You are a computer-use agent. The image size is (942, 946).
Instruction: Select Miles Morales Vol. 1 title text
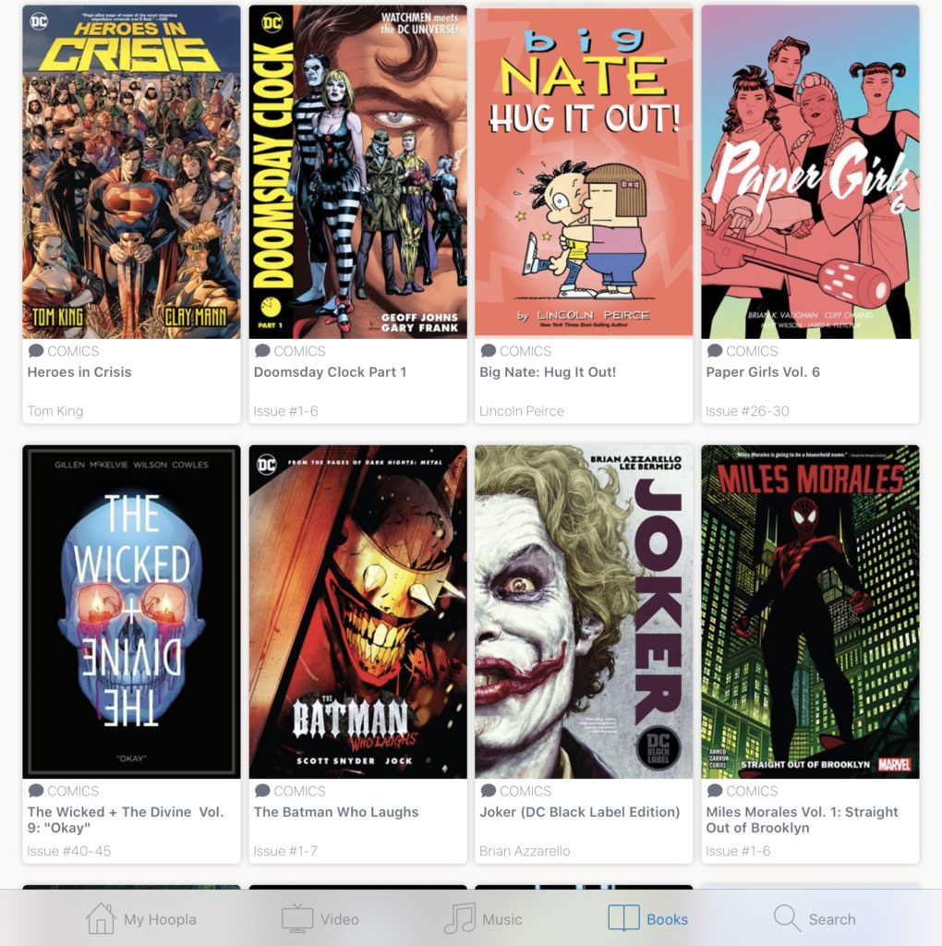pyautogui.click(x=803, y=820)
